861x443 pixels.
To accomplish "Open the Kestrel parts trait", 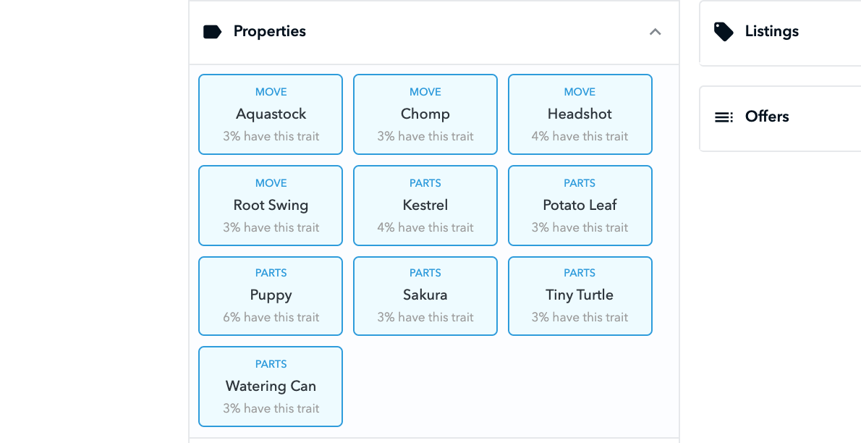I will (x=425, y=206).
